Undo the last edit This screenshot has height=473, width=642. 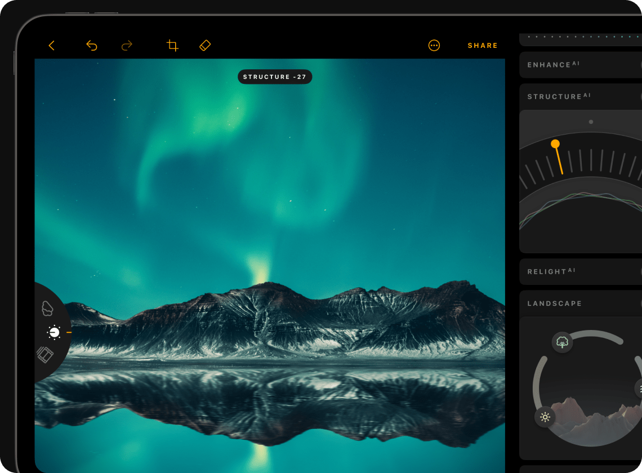[91, 46]
